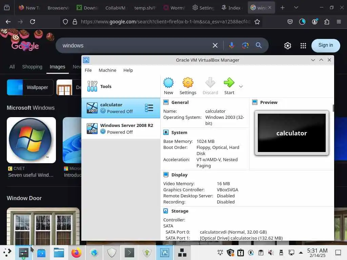Open Firefox hamburger application menu
Image resolution: width=347 pixels, height=260 pixels.
tap(339, 22)
